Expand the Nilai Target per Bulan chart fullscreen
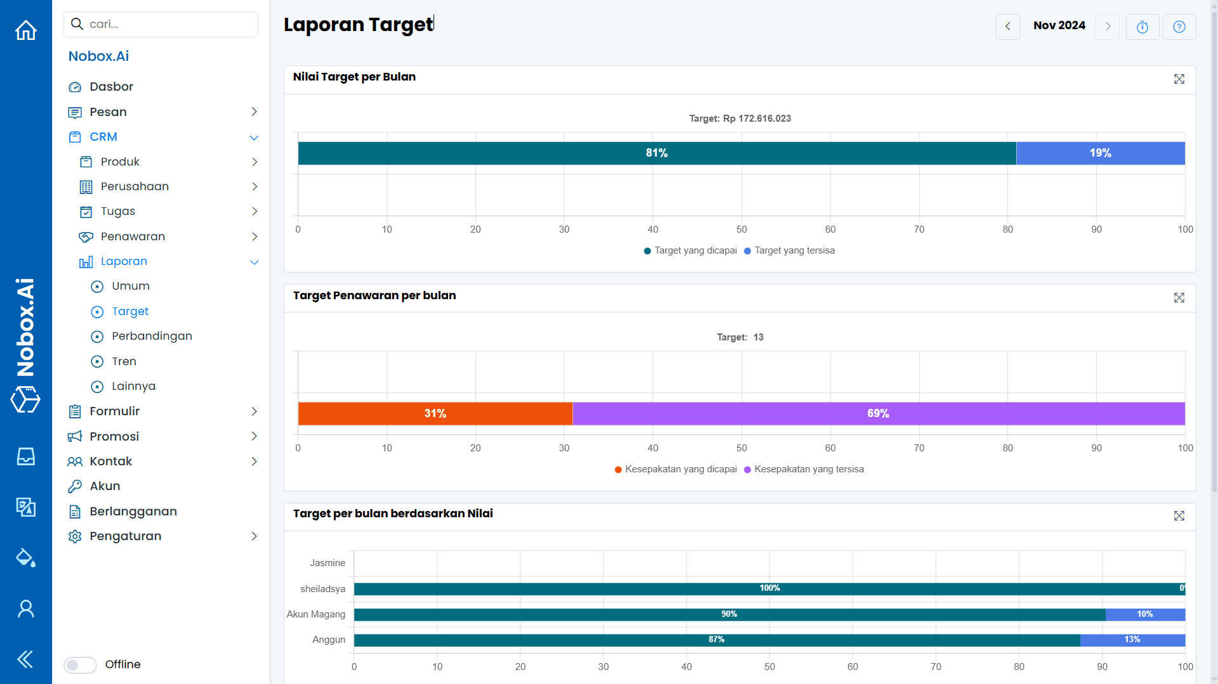This screenshot has width=1218, height=684. pos(1179,79)
